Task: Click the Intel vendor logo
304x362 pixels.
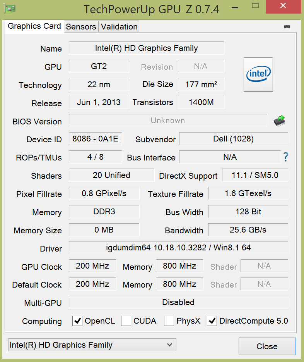Action: click(258, 74)
